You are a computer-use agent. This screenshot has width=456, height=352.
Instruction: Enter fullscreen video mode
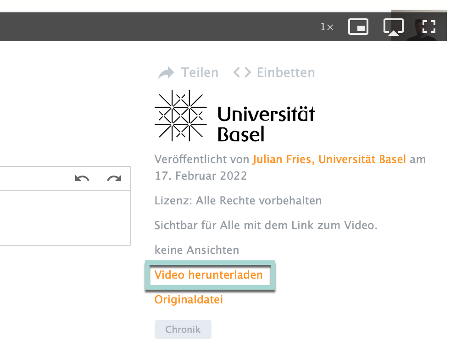(x=428, y=27)
